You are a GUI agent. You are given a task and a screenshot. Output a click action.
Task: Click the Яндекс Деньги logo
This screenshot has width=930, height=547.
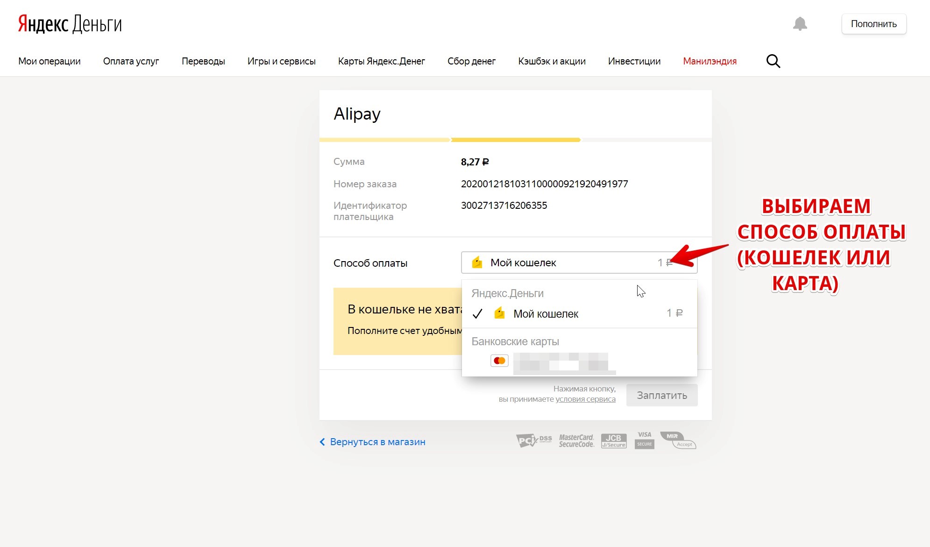70,24
